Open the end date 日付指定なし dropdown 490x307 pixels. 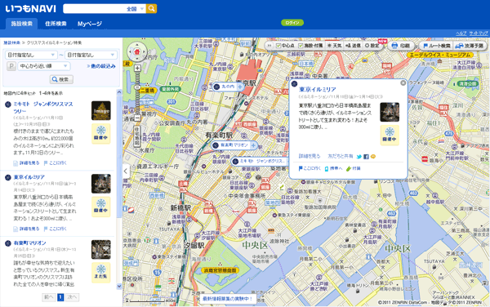[x=91, y=55]
